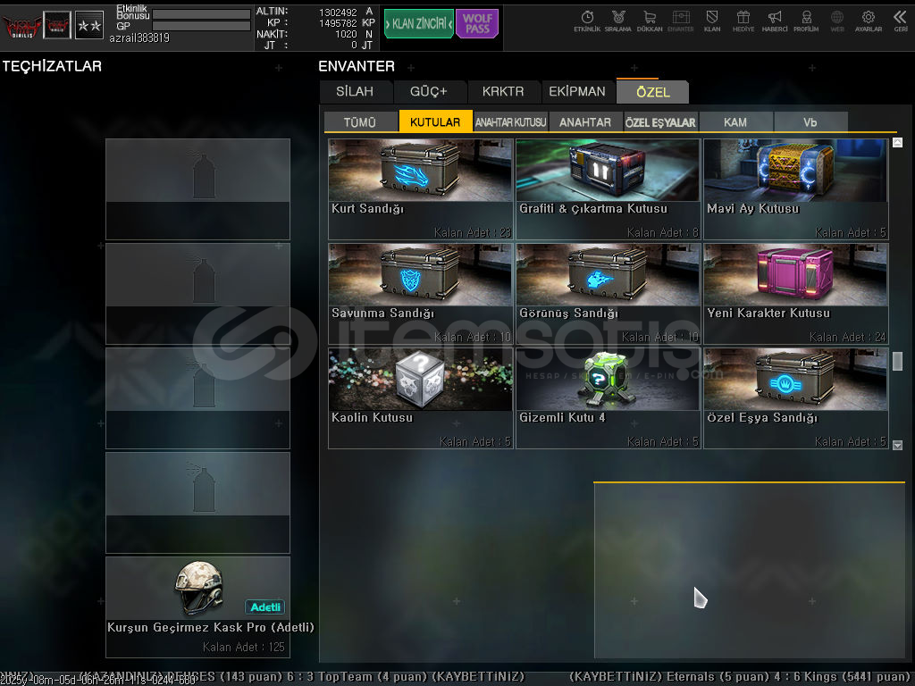Screen dimensions: 915x686
Task: Click the GP progress bar
Action: (x=201, y=26)
